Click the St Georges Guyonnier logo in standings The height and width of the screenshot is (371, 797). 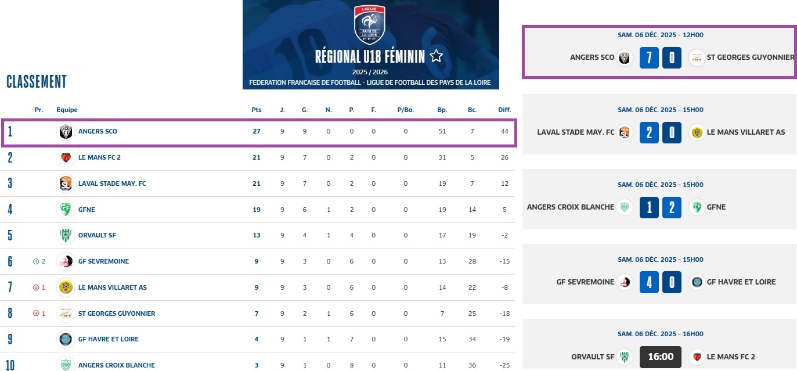66,314
